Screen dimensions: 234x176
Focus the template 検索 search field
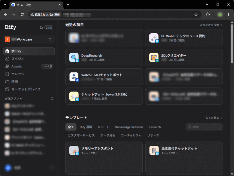point(204,127)
